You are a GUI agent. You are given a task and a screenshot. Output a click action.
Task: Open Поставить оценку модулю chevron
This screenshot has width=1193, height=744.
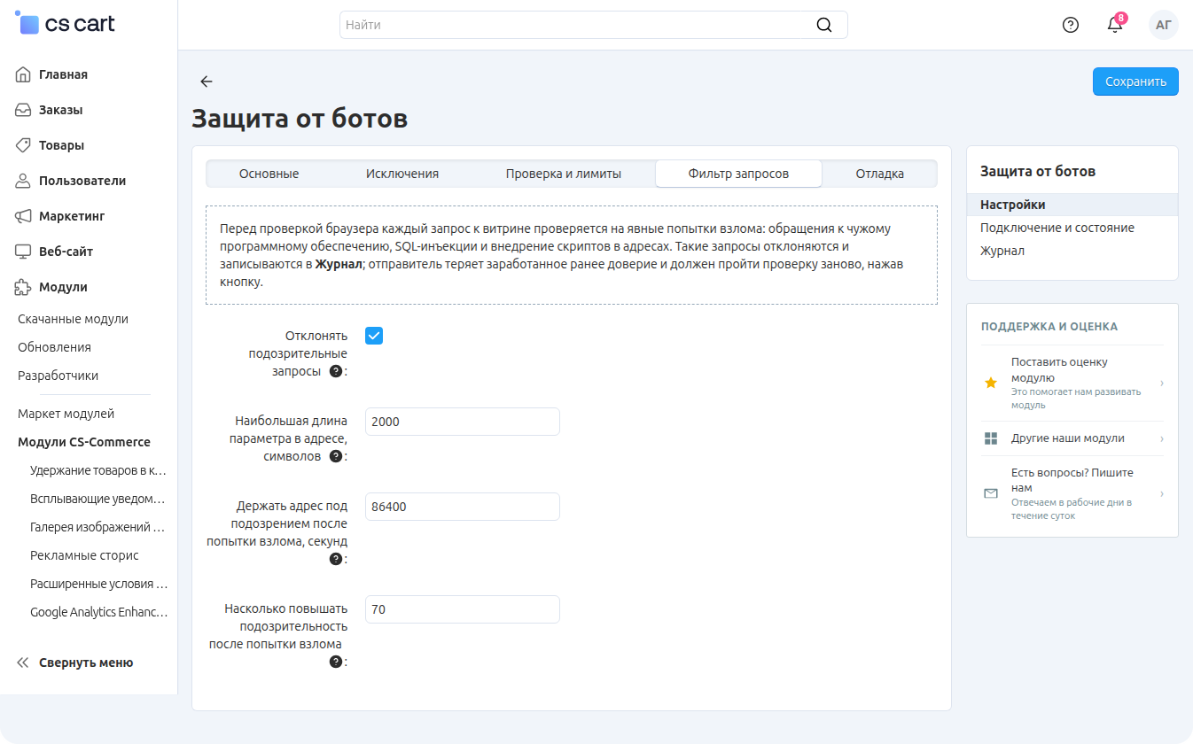(1161, 383)
